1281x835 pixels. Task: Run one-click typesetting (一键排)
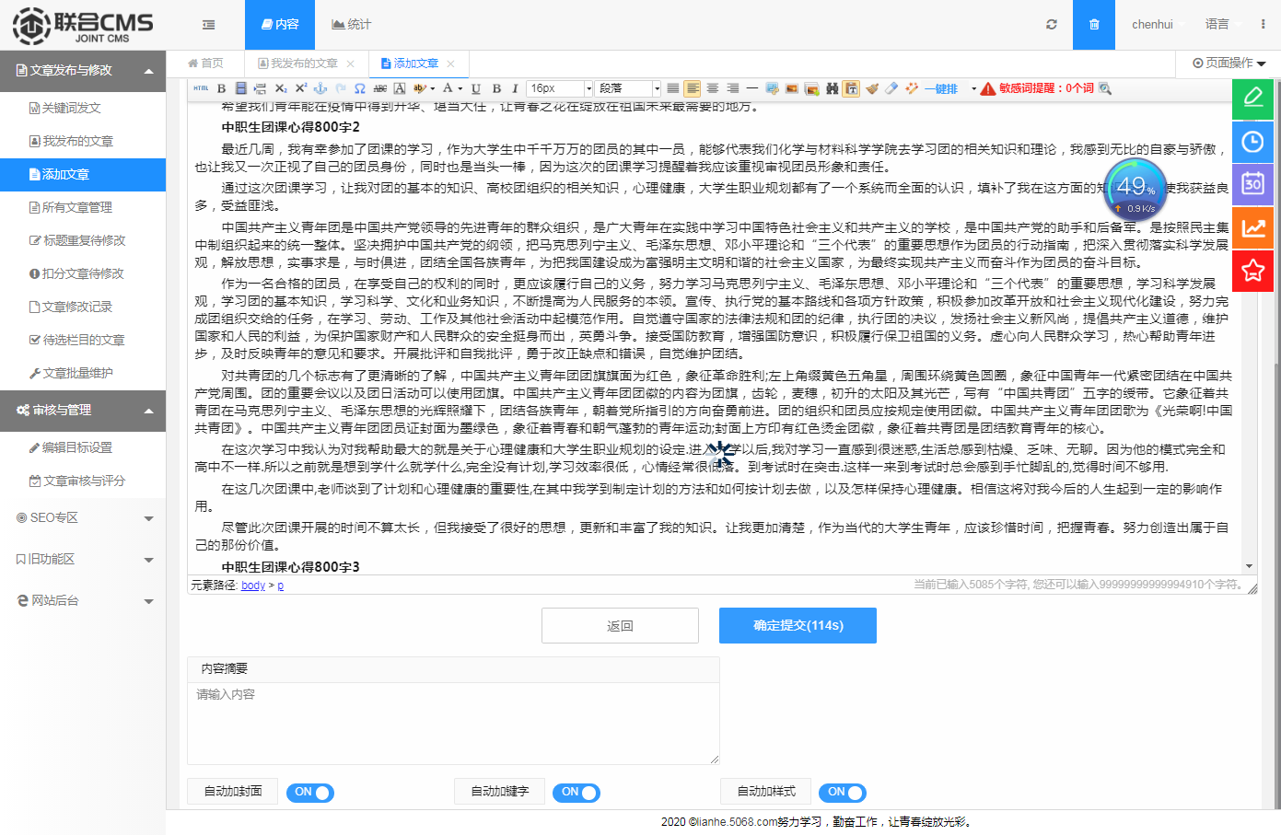[941, 87]
